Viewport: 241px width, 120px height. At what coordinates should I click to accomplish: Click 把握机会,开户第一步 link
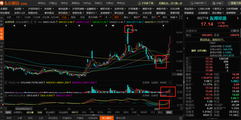click(x=170, y=3)
